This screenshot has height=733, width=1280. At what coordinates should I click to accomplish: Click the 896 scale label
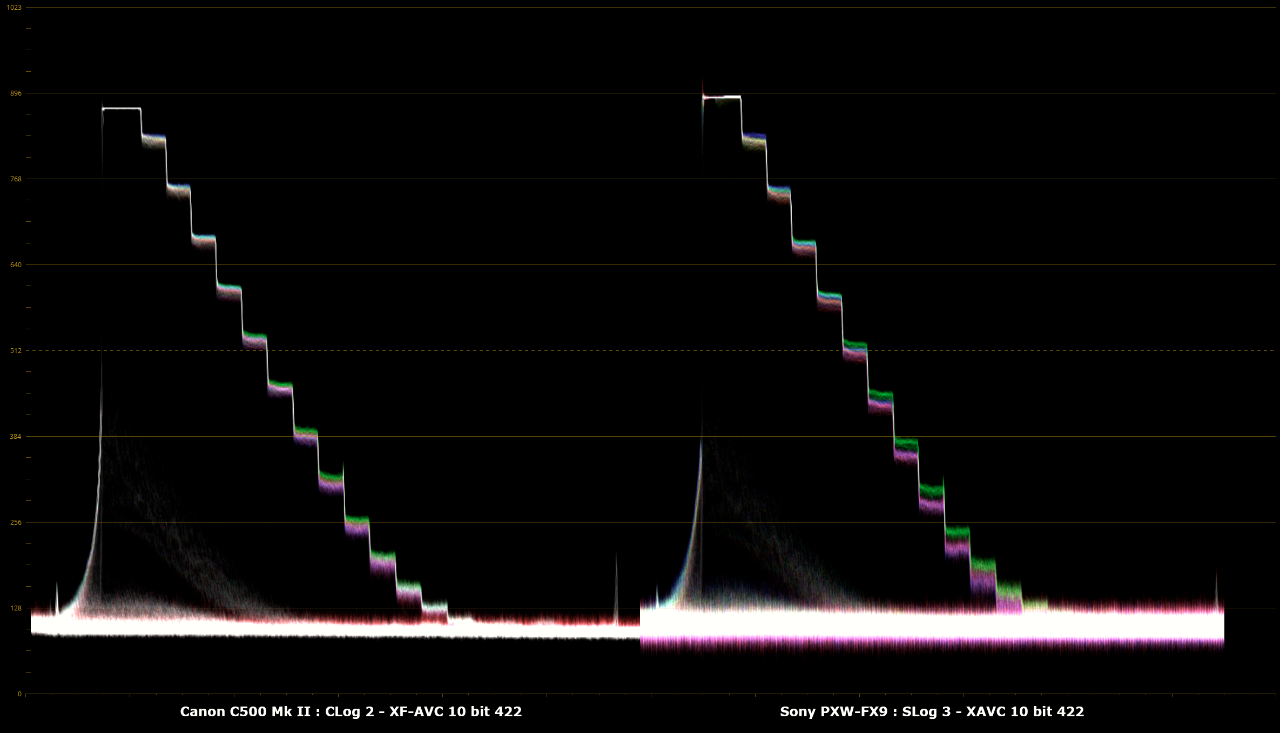[16, 93]
